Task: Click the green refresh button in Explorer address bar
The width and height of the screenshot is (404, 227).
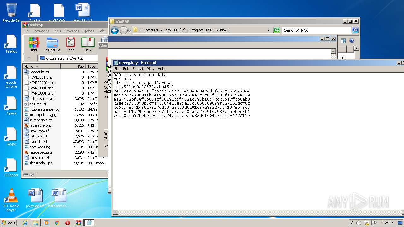Action: pyautogui.click(x=276, y=30)
